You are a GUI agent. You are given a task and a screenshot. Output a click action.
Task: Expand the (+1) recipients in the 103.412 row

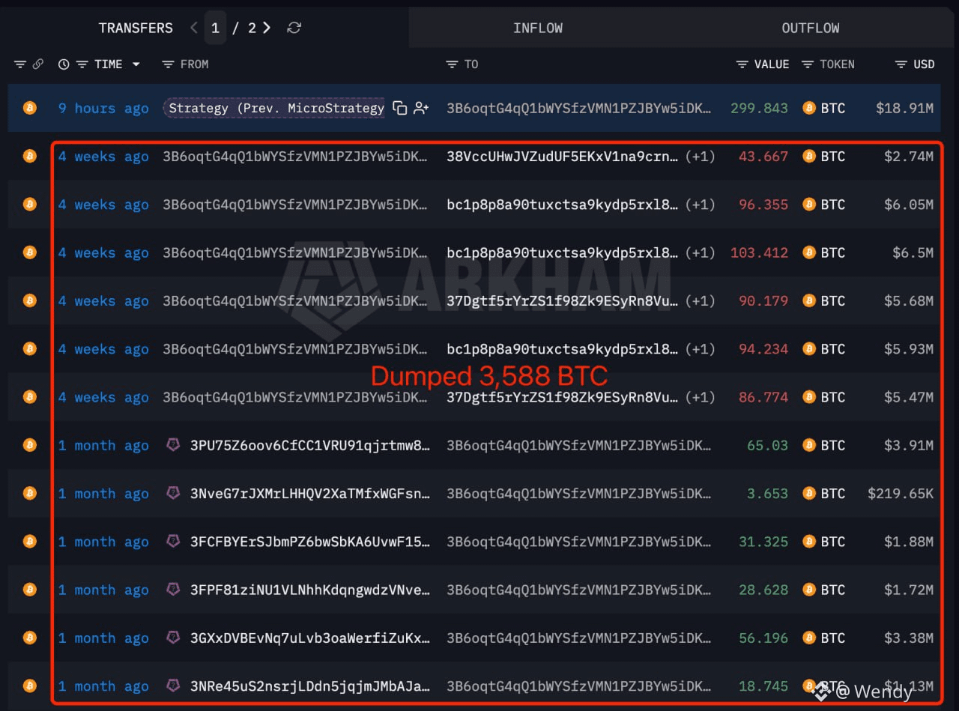coord(699,252)
